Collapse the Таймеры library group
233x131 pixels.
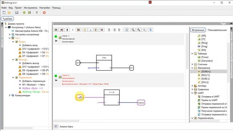pyautogui.click(x=192, y=53)
